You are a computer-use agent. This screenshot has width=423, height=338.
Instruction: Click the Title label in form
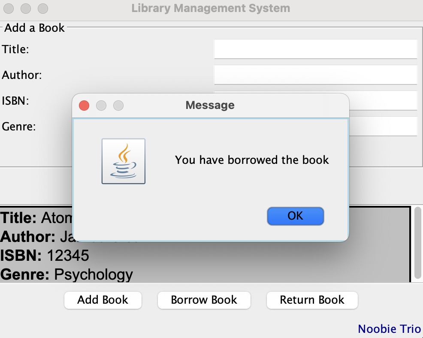pyautogui.click(x=15, y=49)
